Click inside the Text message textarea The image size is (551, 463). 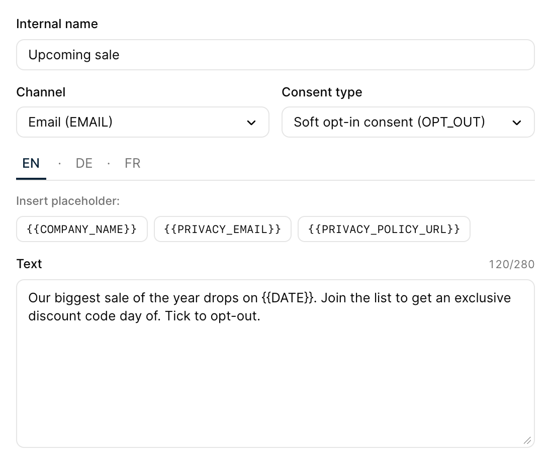(x=275, y=364)
